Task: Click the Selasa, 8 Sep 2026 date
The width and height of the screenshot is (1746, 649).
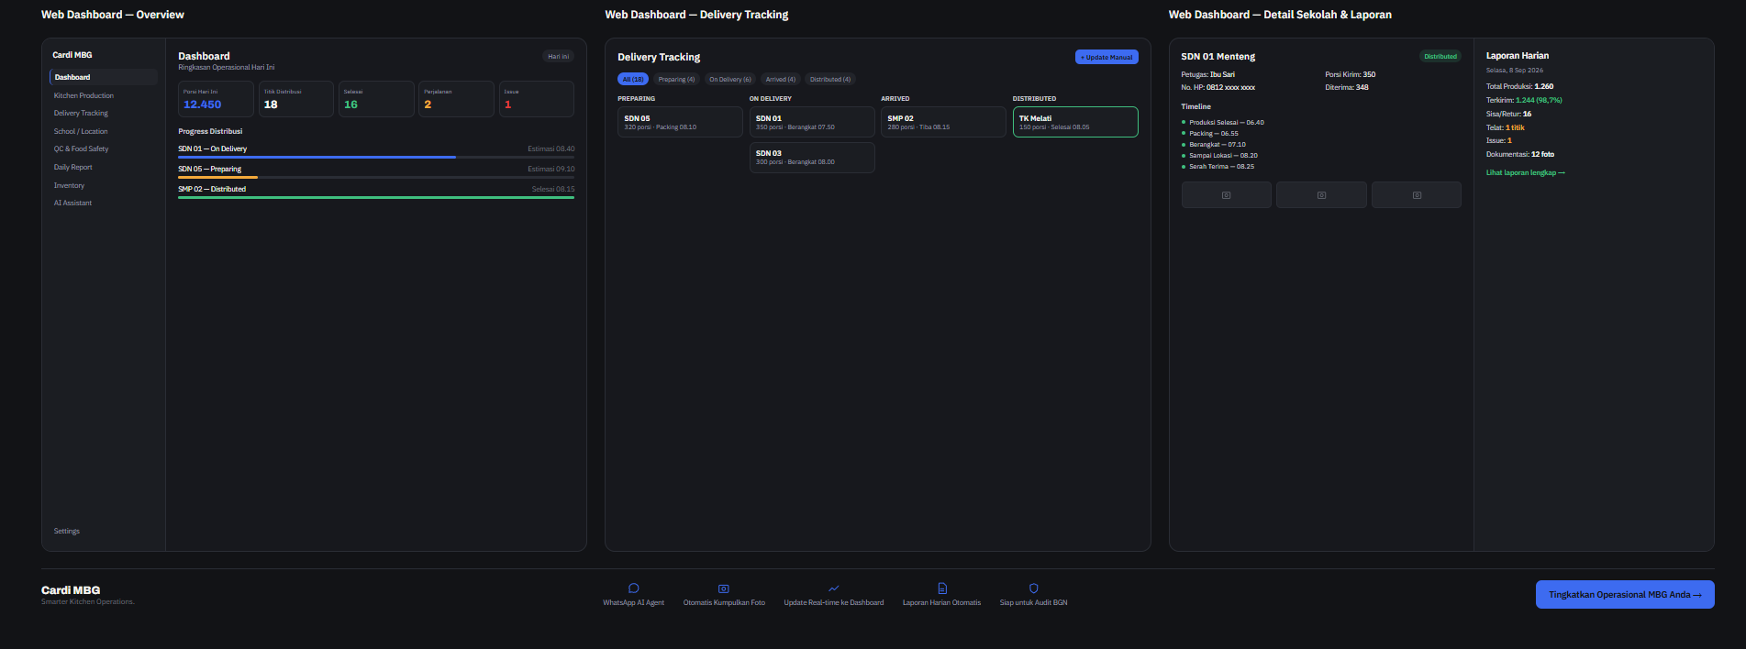Action: tap(1515, 70)
